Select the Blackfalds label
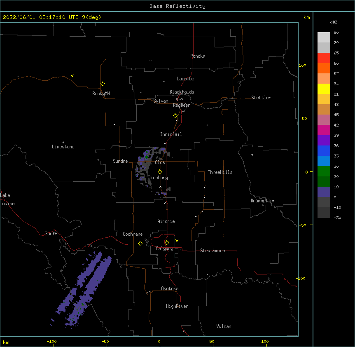 click(x=182, y=92)
